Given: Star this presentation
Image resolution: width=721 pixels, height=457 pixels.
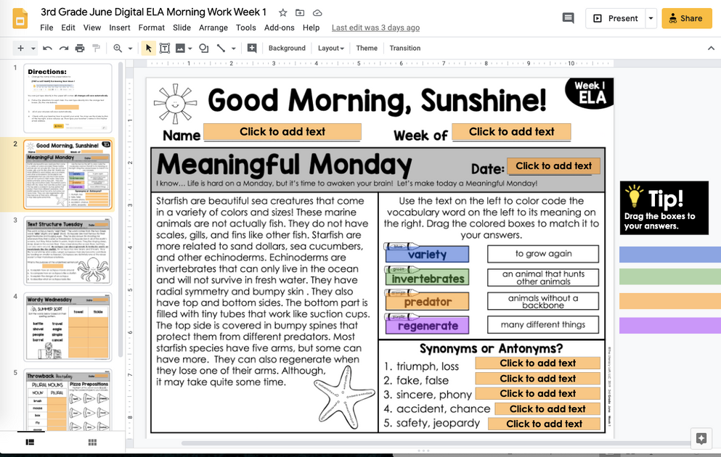Looking at the screenshot, I should click(x=282, y=12).
